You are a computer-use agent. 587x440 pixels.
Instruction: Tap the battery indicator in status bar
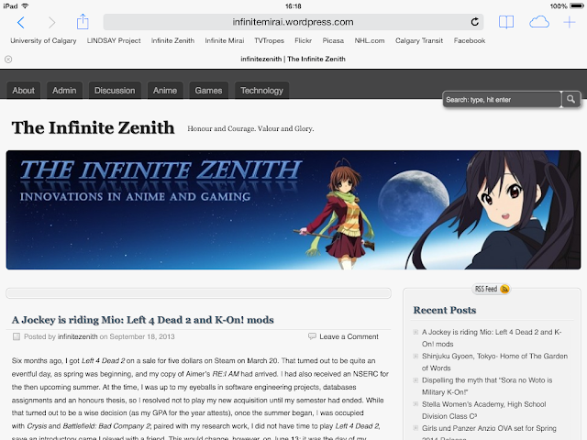pyautogui.click(x=577, y=6)
